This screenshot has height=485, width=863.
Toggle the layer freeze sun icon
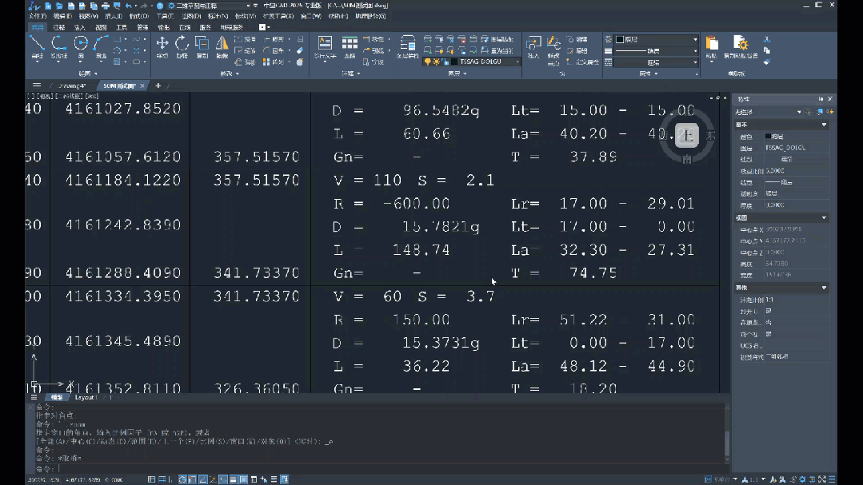(436, 62)
